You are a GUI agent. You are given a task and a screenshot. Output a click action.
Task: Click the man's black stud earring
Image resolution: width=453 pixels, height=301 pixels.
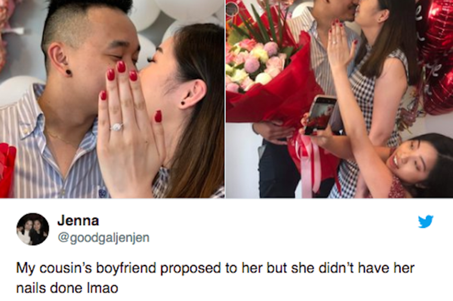click(x=68, y=72)
